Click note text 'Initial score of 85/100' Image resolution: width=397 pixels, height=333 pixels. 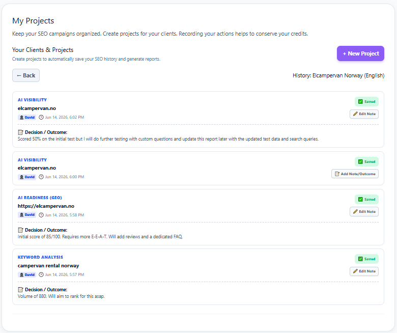coord(39,237)
